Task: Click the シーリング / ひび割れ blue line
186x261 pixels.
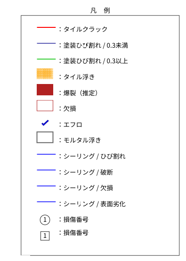Action: (46, 154)
